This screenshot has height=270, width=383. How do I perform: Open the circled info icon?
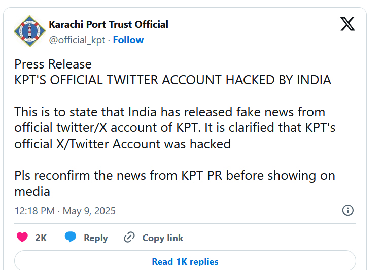348,210
